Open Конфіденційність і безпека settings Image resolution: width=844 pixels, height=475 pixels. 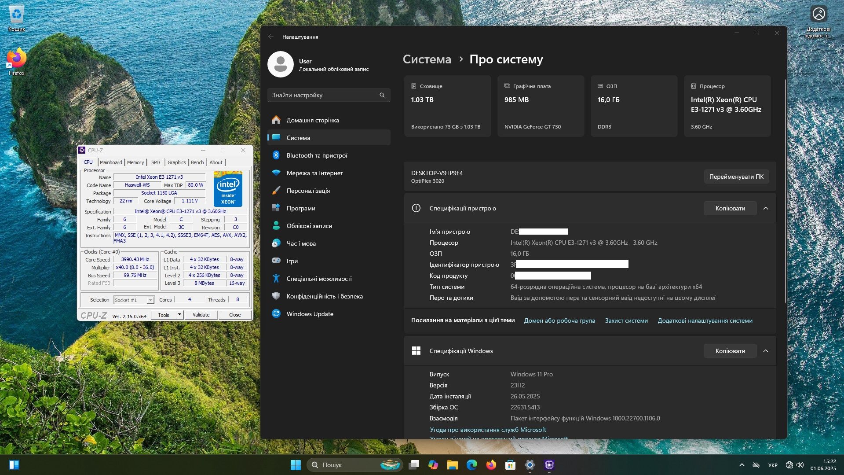[x=329, y=296]
